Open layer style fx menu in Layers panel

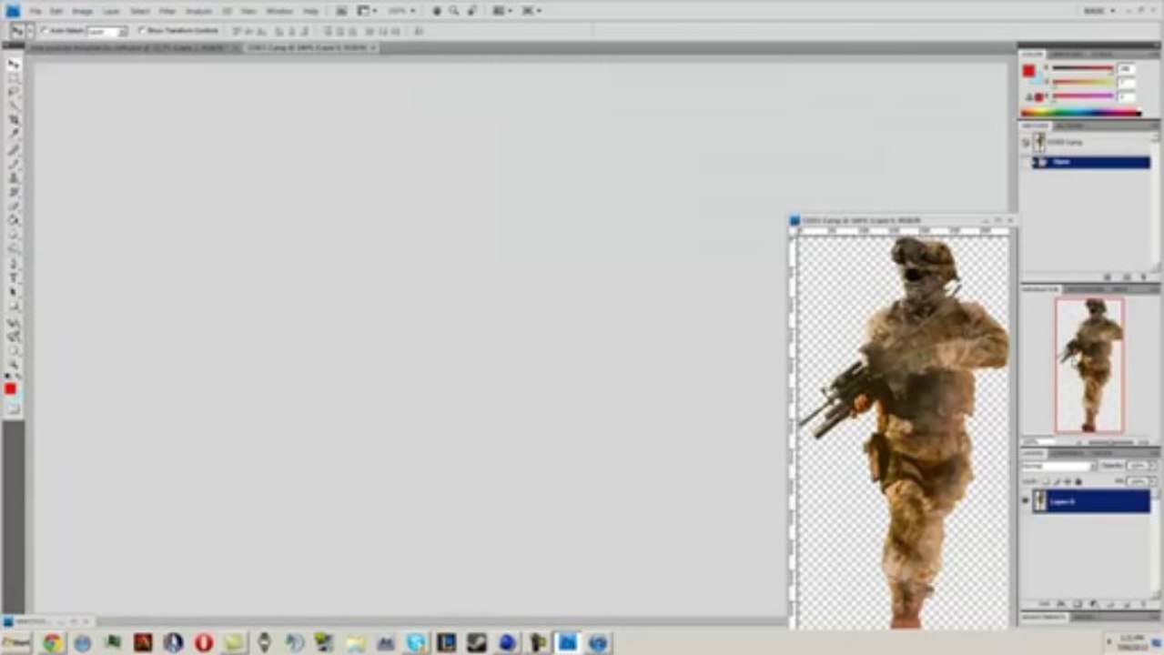(1061, 604)
